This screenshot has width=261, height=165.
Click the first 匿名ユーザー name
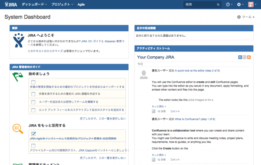pos(160,71)
